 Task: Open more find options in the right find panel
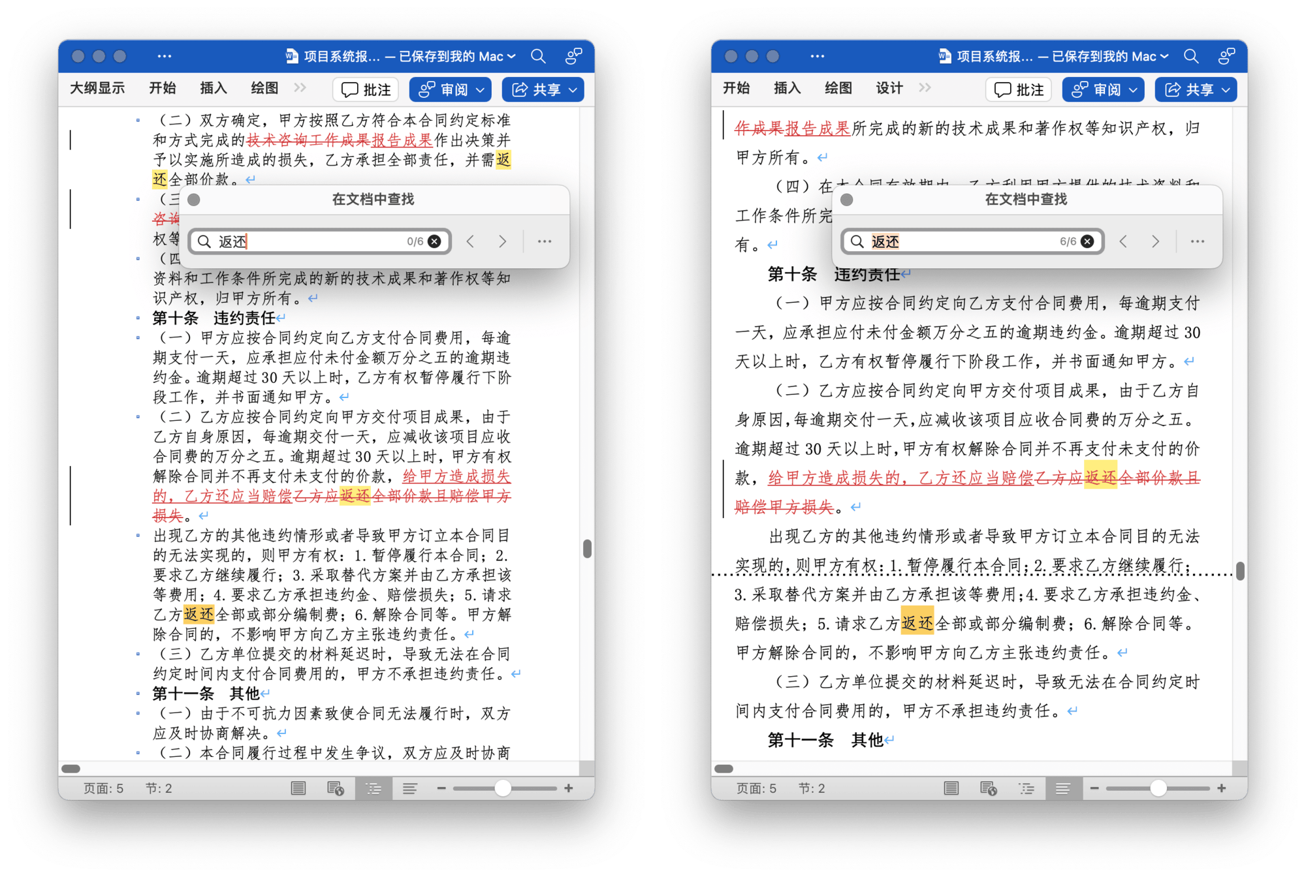point(1198,241)
